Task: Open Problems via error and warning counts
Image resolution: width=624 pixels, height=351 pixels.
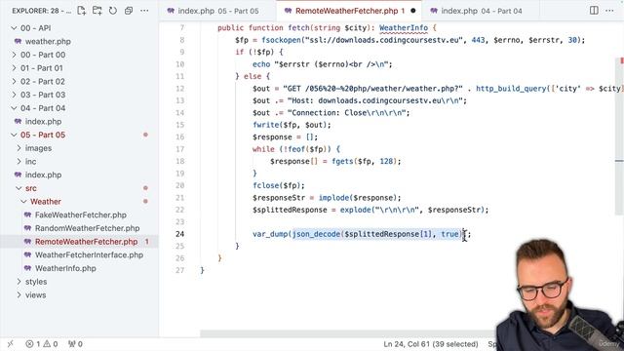Action: (42, 344)
